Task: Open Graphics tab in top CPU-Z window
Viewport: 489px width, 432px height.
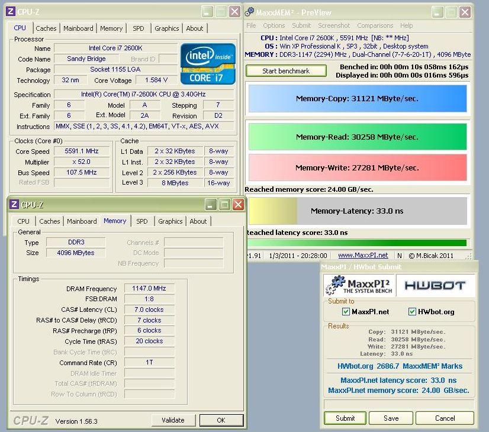Action: pyautogui.click(x=167, y=28)
